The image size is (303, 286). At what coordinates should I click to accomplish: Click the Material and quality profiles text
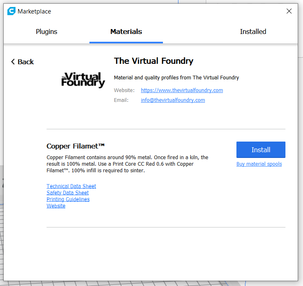176,78
